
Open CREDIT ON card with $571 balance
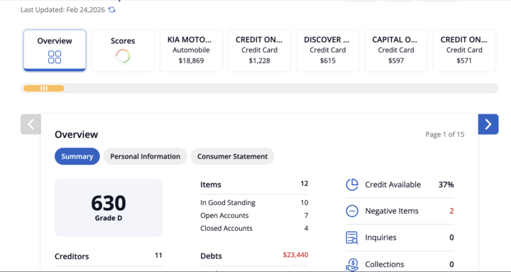coord(464,50)
